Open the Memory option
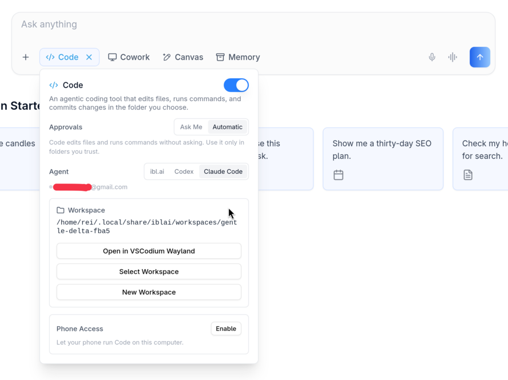 [x=238, y=57]
